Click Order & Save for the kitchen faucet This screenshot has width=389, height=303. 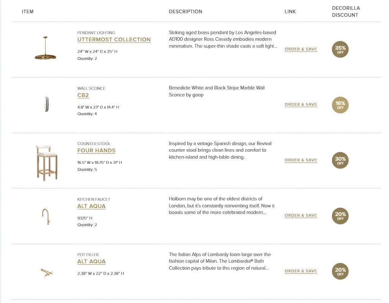pyautogui.click(x=300, y=216)
